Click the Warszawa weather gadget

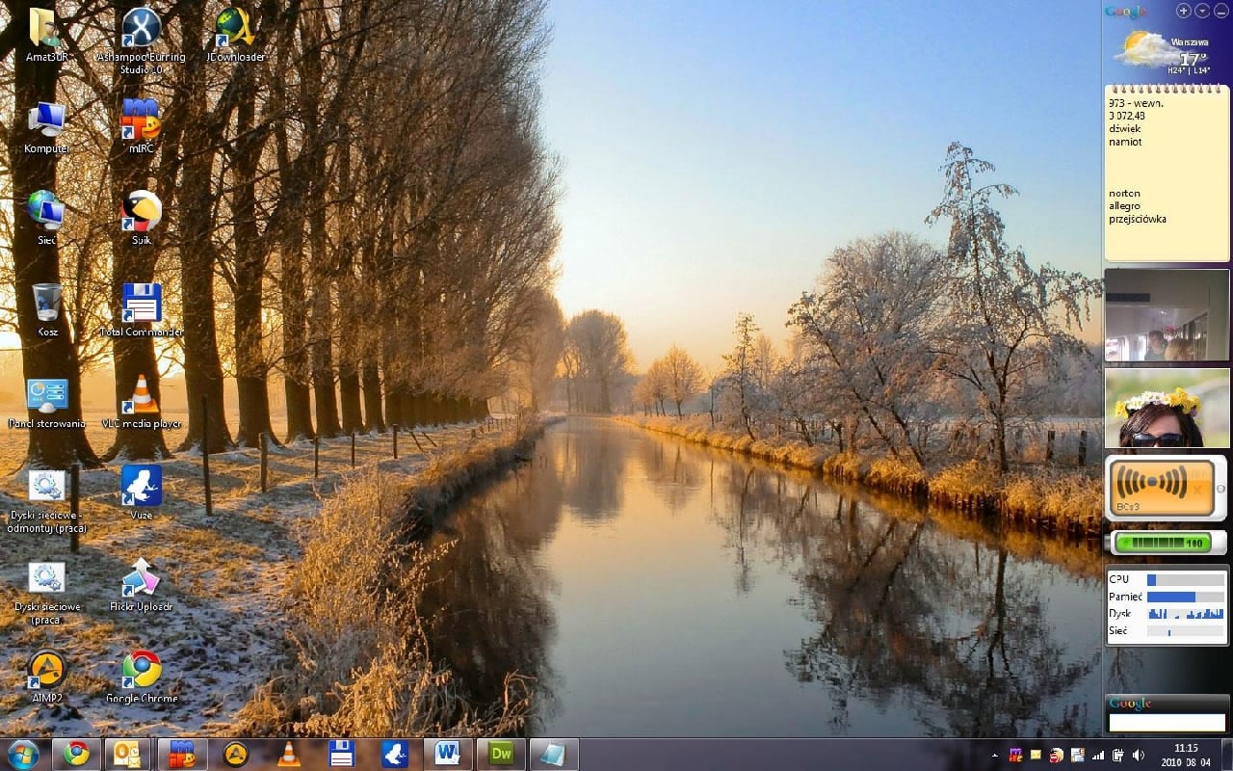tap(1166, 50)
